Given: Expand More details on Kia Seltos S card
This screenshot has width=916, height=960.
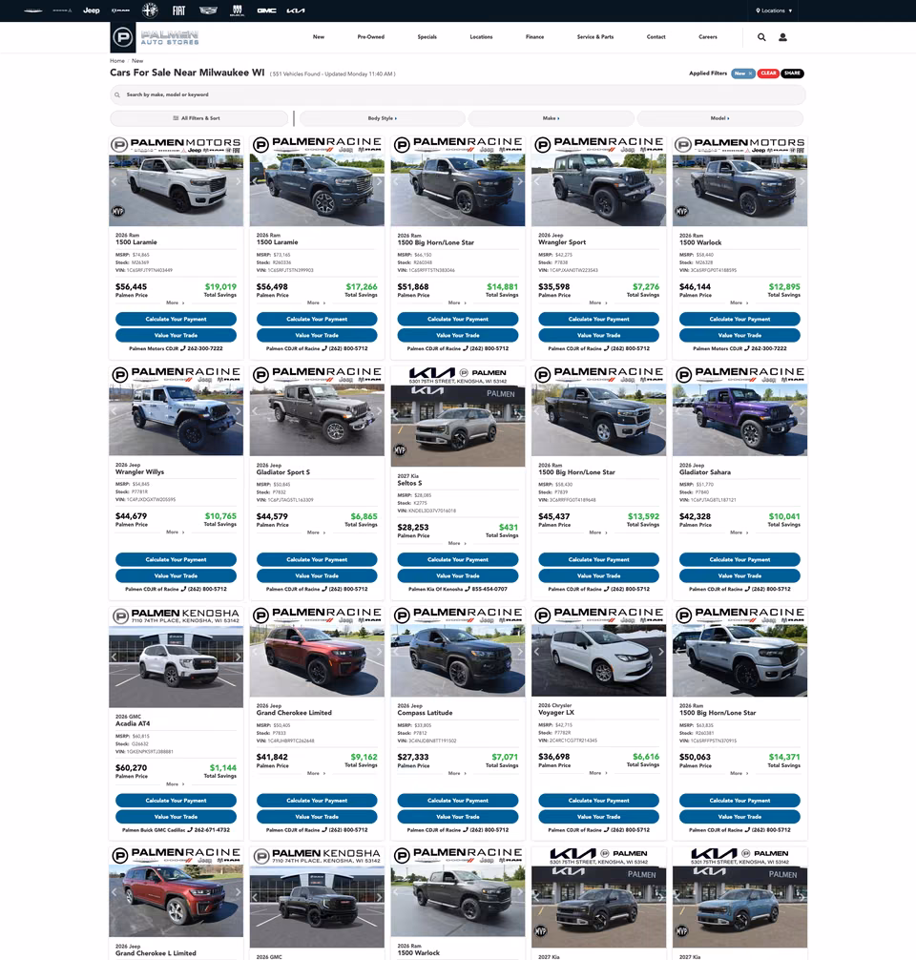Looking at the screenshot, I should click(x=457, y=543).
